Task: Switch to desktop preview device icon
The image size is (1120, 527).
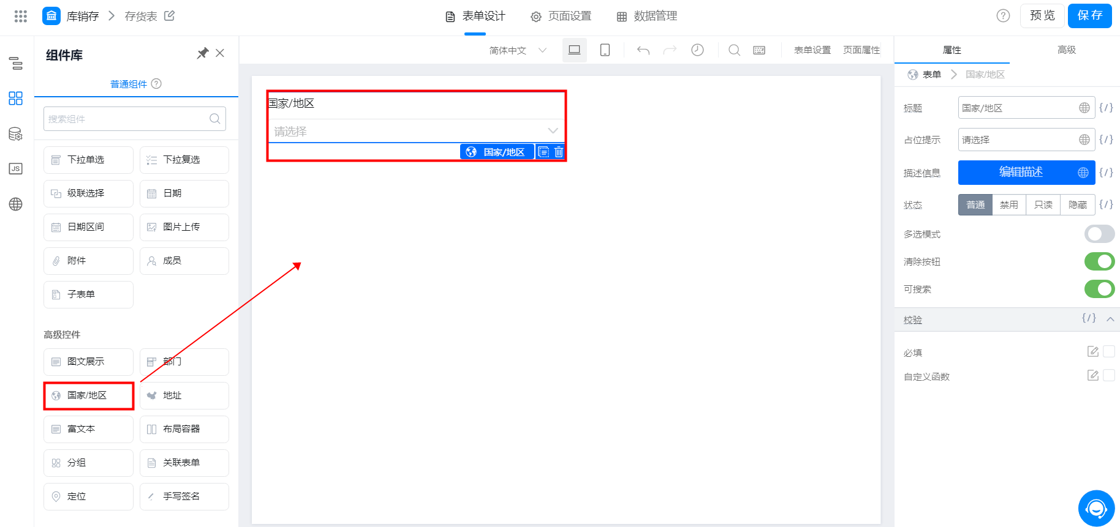Action: (574, 50)
